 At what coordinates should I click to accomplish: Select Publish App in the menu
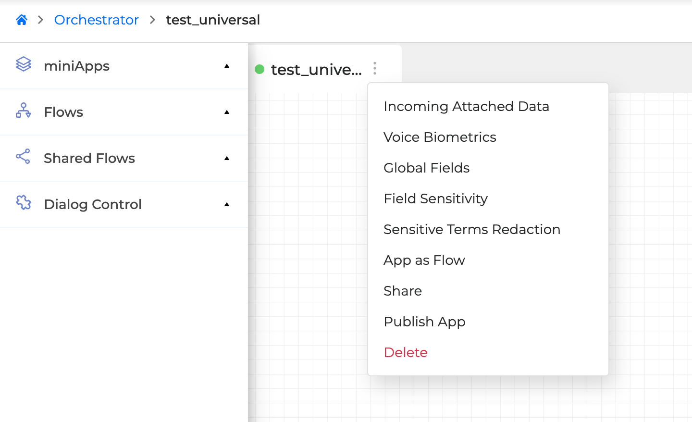tap(424, 322)
